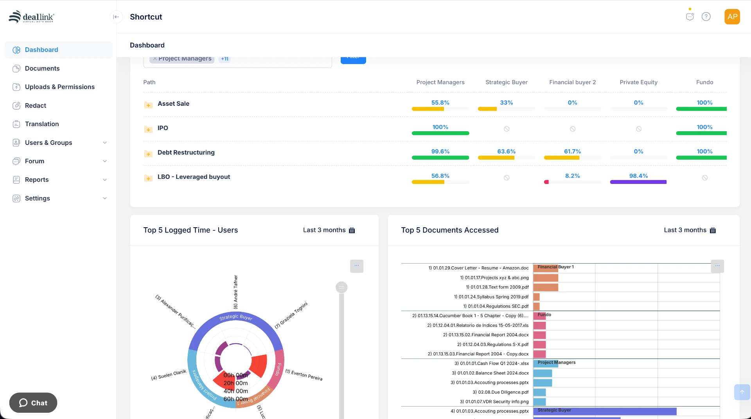
Task: Click the LBO Financial buyer 2 8.2% value
Action: 572,176
